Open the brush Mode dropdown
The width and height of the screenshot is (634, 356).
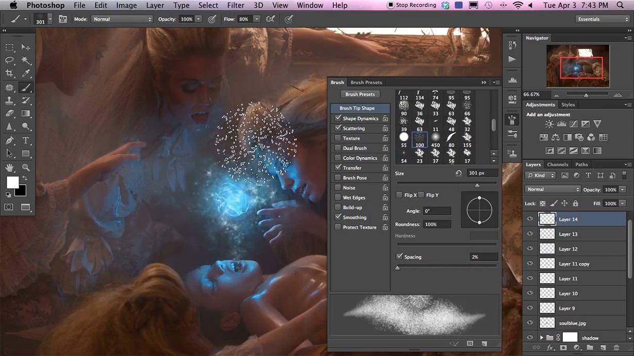(x=122, y=19)
